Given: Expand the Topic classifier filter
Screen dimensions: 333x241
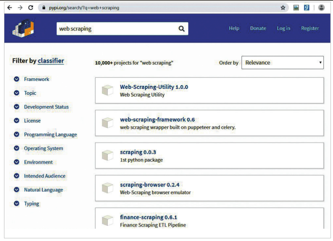Looking at the screenshot, I should click(x=16, y=93).
